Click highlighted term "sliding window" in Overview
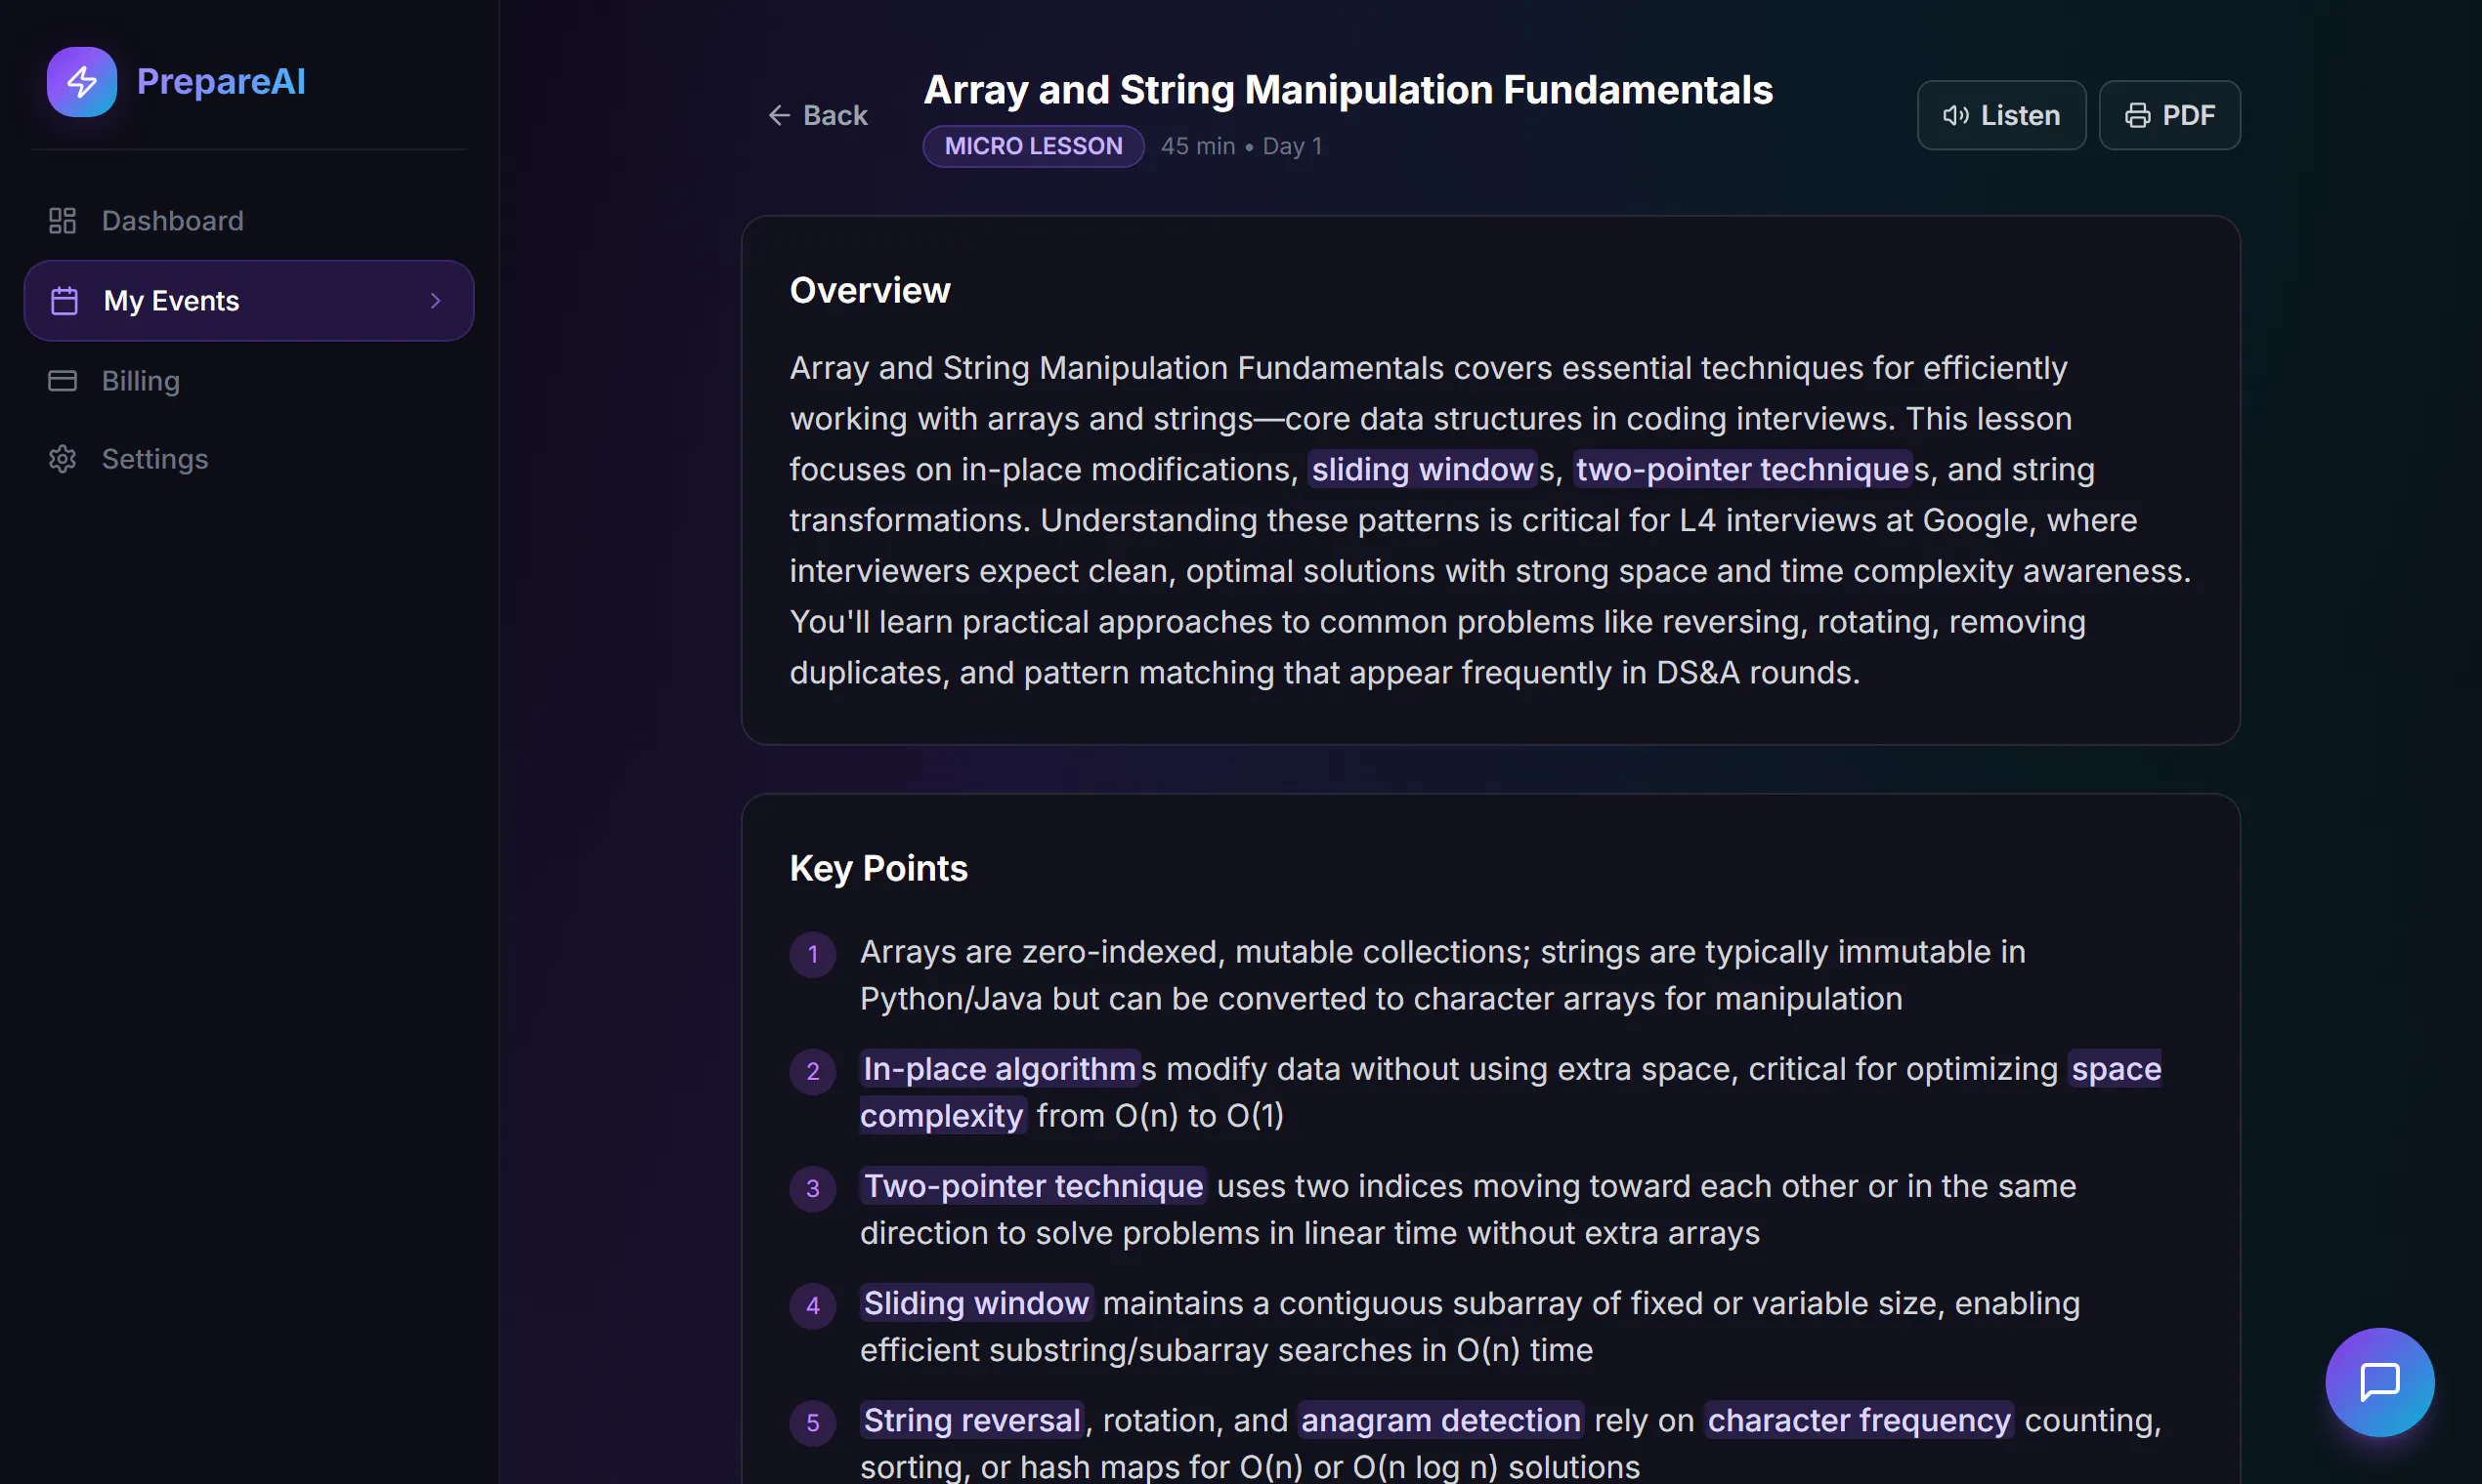The image size is (2482, 1484). (1421, 469)
